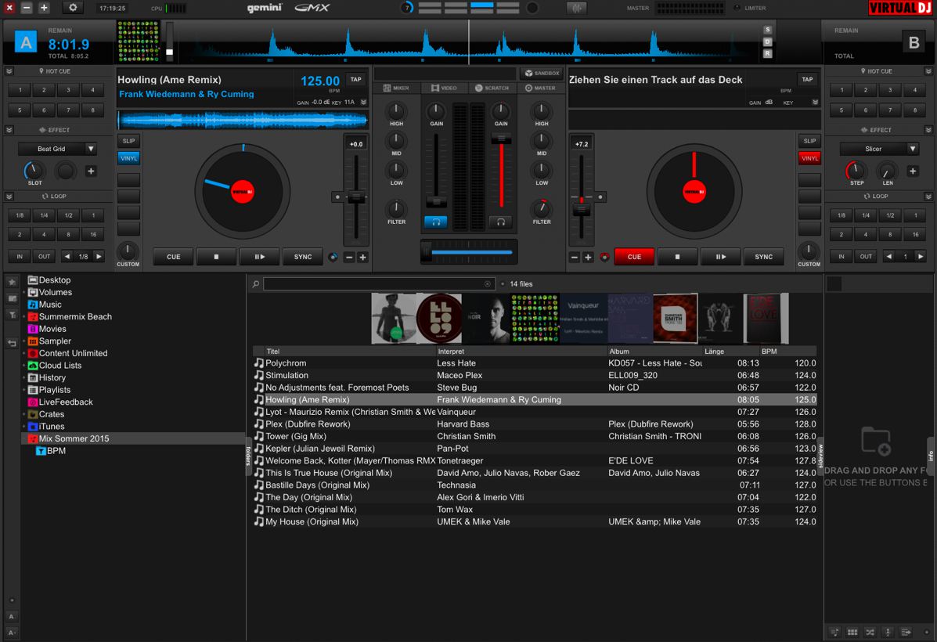Switch to the SCRATCH mixer tab
This screenshot has height=642, width=937.
point(491,88)
